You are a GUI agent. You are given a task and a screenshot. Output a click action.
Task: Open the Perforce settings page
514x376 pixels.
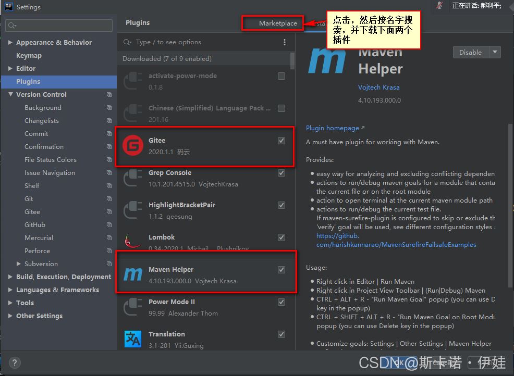click(37, 251)
